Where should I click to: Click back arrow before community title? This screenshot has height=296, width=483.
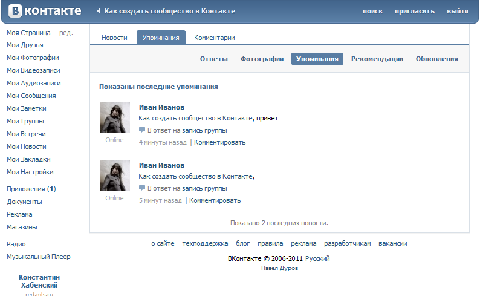[x=99, y=11]
